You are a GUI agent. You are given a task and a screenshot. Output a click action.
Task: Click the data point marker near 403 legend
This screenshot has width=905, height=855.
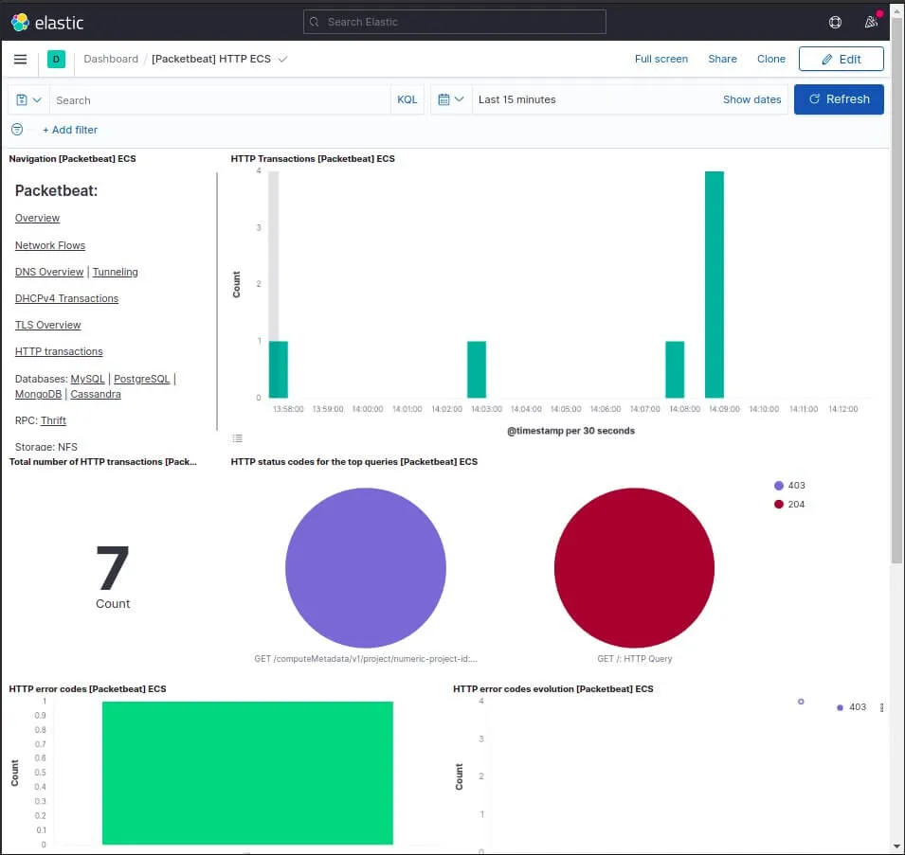tap(801, 702)
